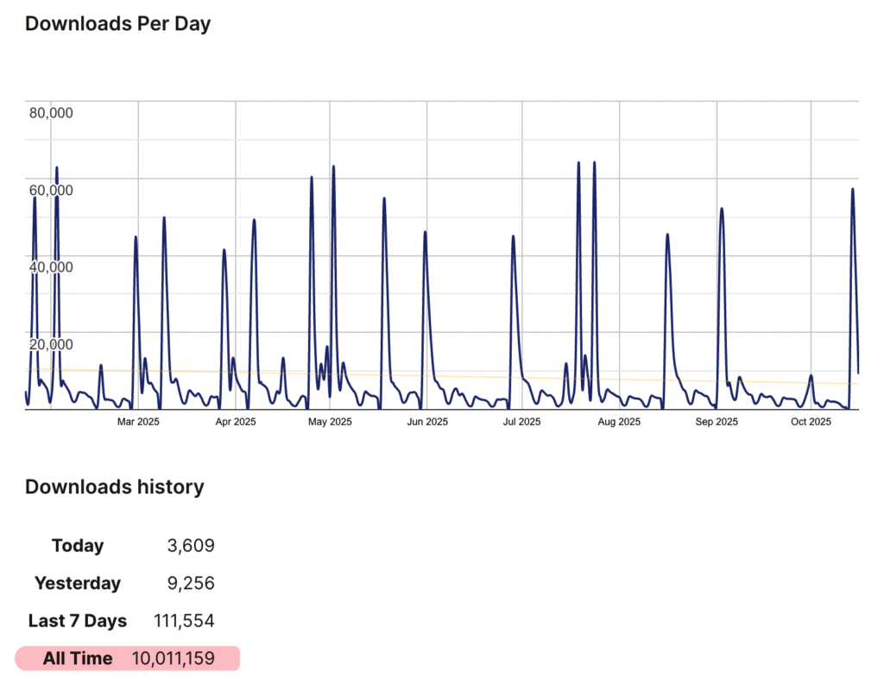Select the Yesterday value 9,256
Viewport: 884px width, 691px height.
pos(190,584)
